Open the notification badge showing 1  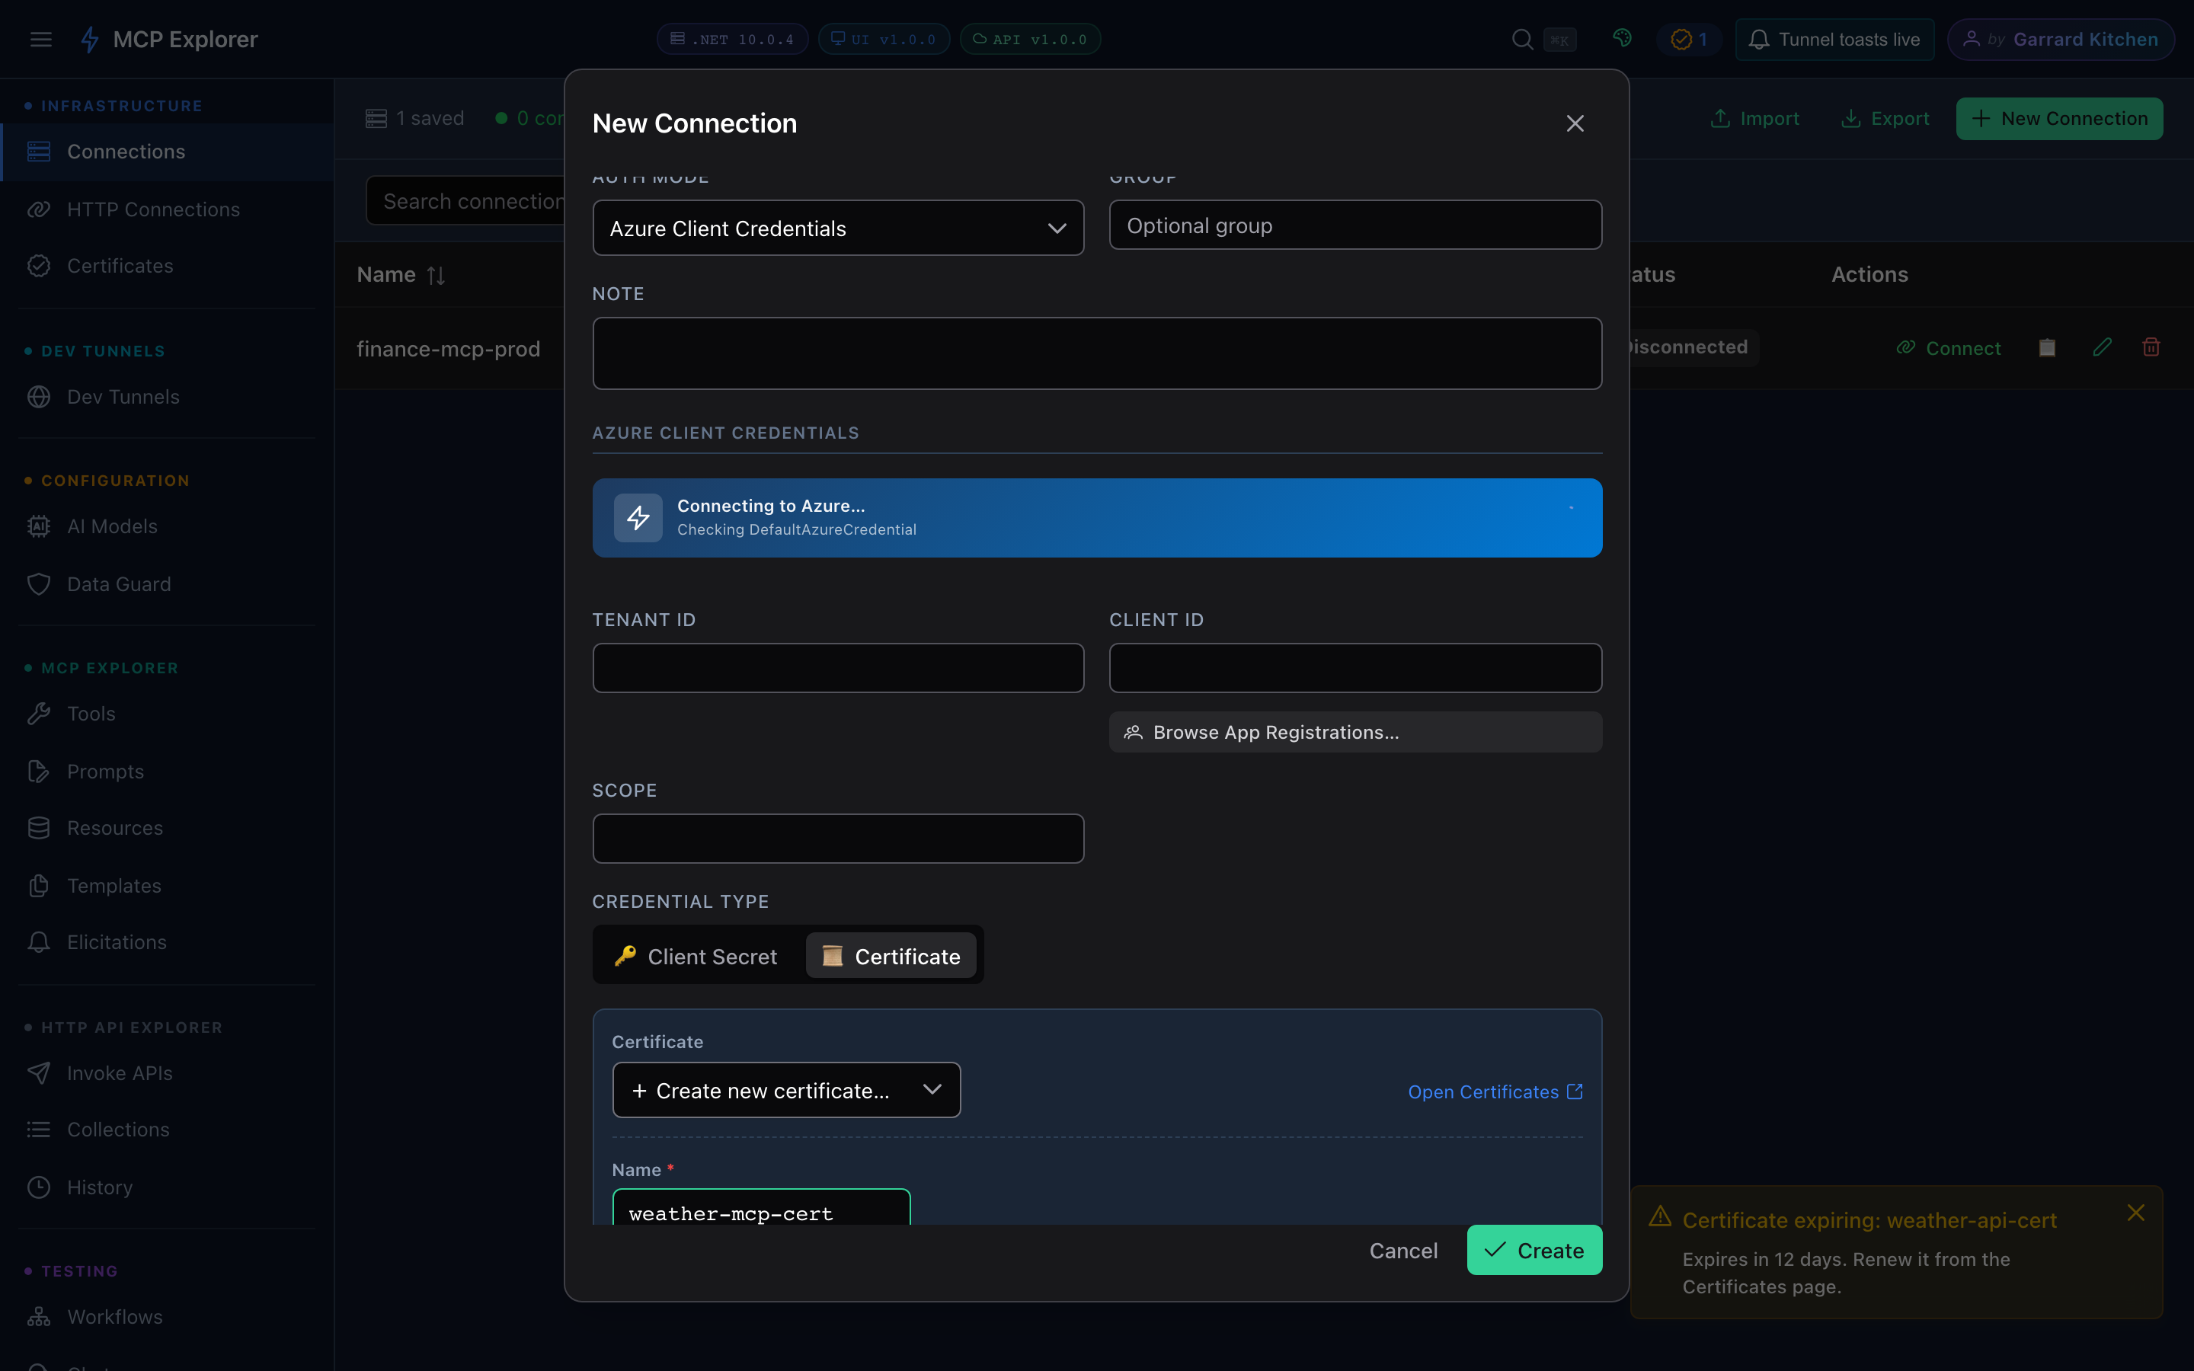[1689, 39]
